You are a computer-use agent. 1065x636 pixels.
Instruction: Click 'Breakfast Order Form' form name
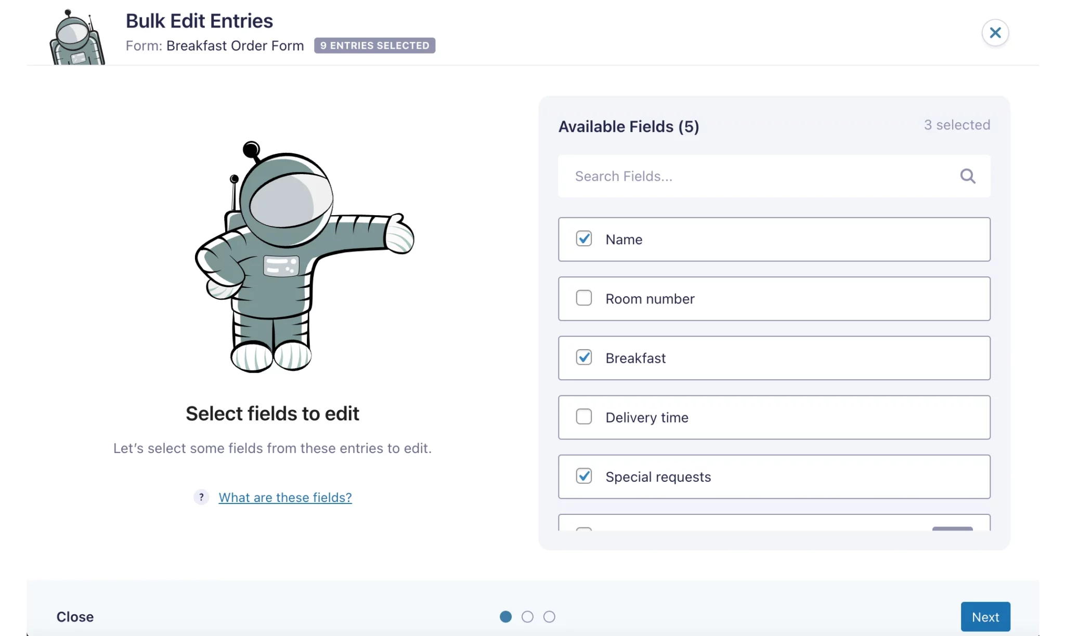(x=235, y=46)
